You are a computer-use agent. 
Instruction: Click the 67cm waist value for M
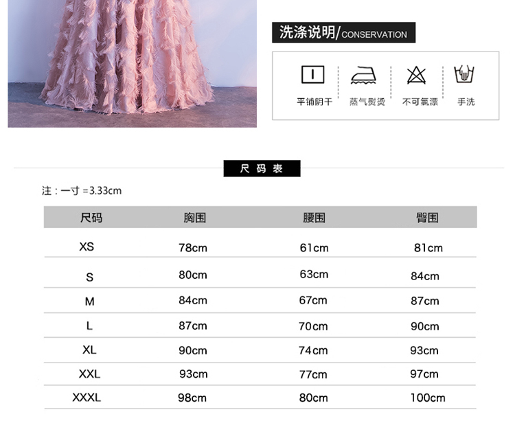tap(313, 300)
